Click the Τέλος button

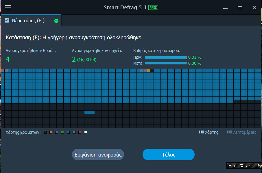tap(168, 155)
